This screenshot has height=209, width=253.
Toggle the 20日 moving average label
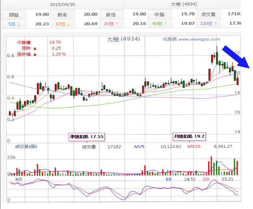[111, 24]
